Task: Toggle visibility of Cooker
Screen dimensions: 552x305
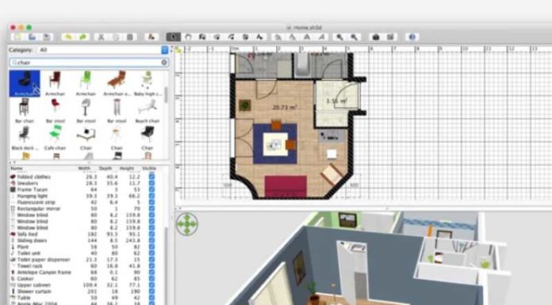Action: click(151, 279)
